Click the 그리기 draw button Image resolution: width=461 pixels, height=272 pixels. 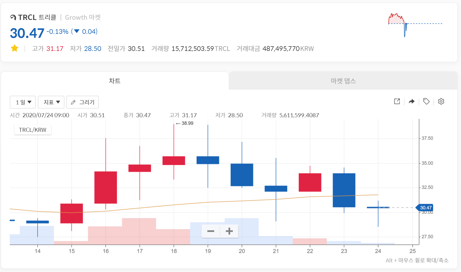(83, 102)
